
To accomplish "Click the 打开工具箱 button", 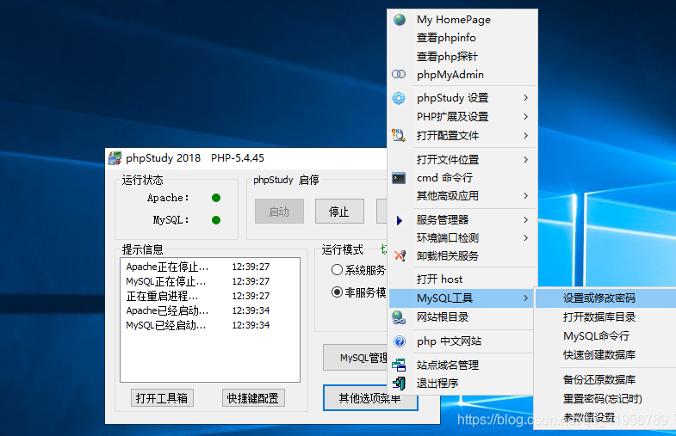I will coord(162,398).
